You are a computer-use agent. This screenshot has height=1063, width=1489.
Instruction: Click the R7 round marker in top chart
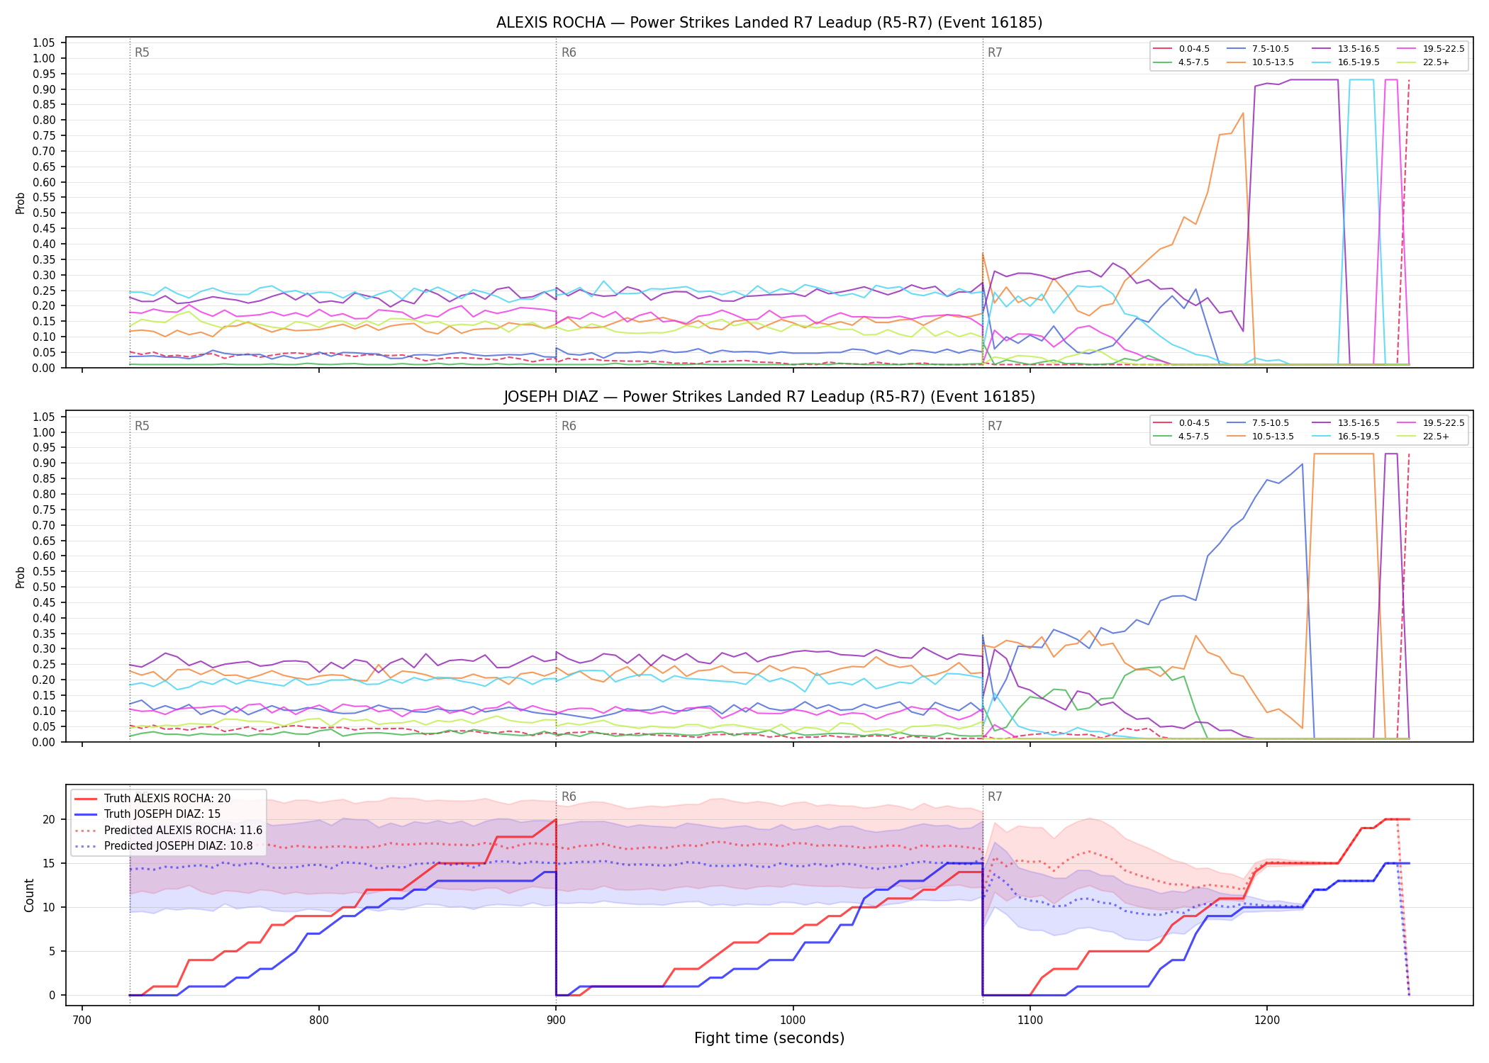point(995,52)
